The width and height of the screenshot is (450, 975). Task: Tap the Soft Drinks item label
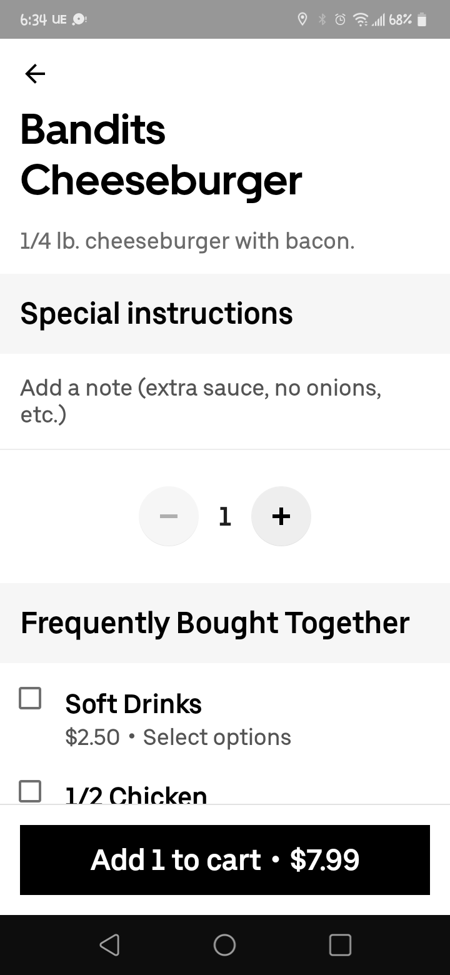point(133,704)
